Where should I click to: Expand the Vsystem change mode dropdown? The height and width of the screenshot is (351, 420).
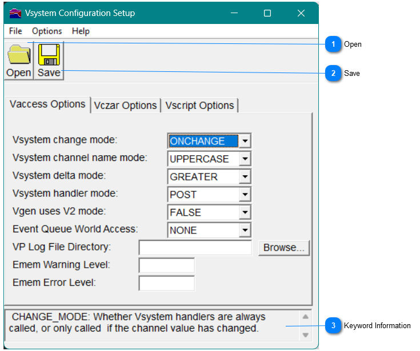tap(245, 141)
